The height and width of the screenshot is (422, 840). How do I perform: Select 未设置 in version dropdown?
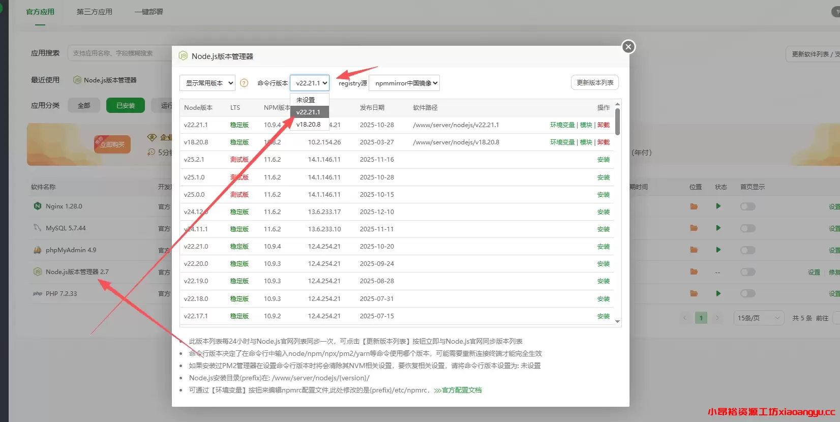point(310,100)
